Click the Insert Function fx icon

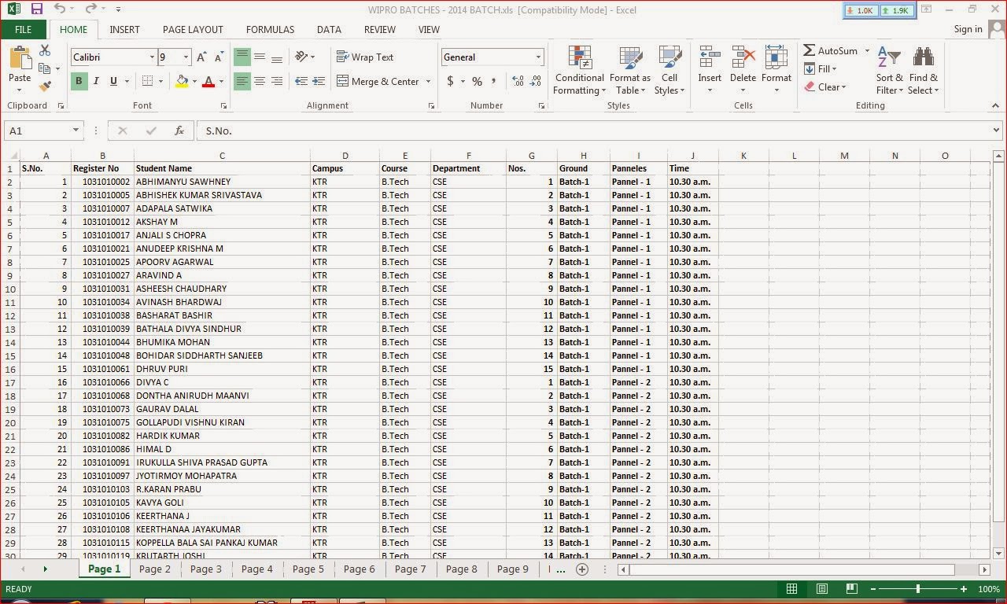pyautogui.click(x=179, y=131)
